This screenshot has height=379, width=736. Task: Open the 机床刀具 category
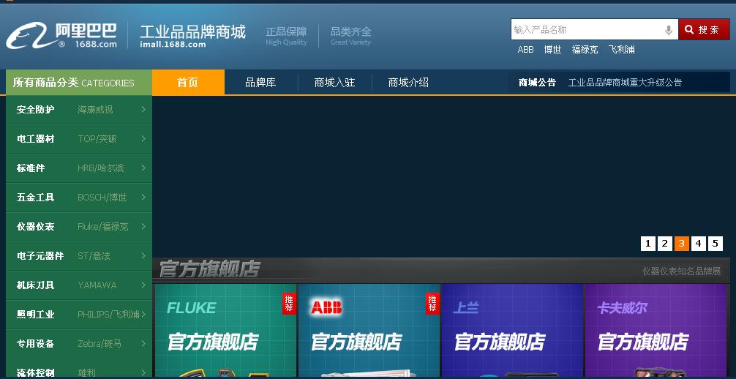click(x=35, y=285)
